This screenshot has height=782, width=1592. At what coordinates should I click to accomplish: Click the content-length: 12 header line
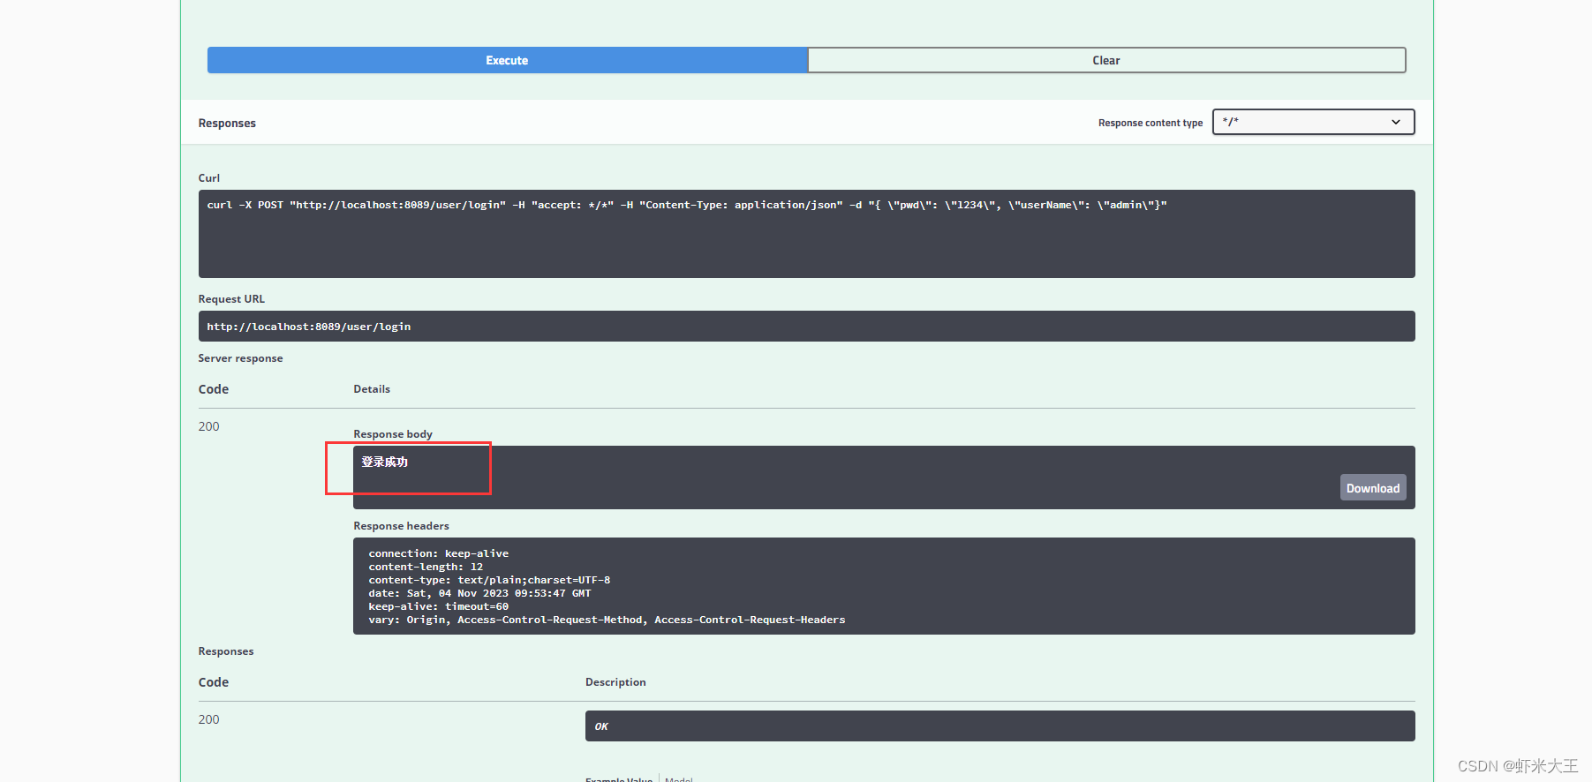coord(426,567)
